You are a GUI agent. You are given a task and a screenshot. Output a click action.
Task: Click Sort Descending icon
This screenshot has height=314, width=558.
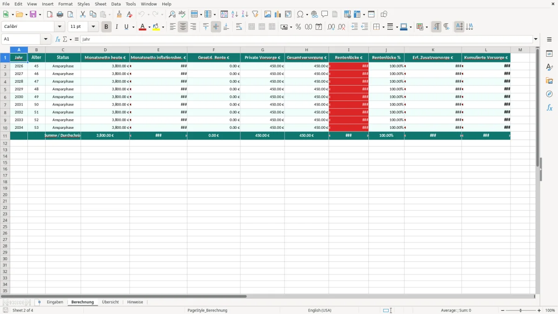(x=245, y=14)
